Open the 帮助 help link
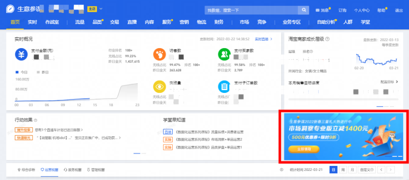Screen dimensions: 409x180 (381, 10)
